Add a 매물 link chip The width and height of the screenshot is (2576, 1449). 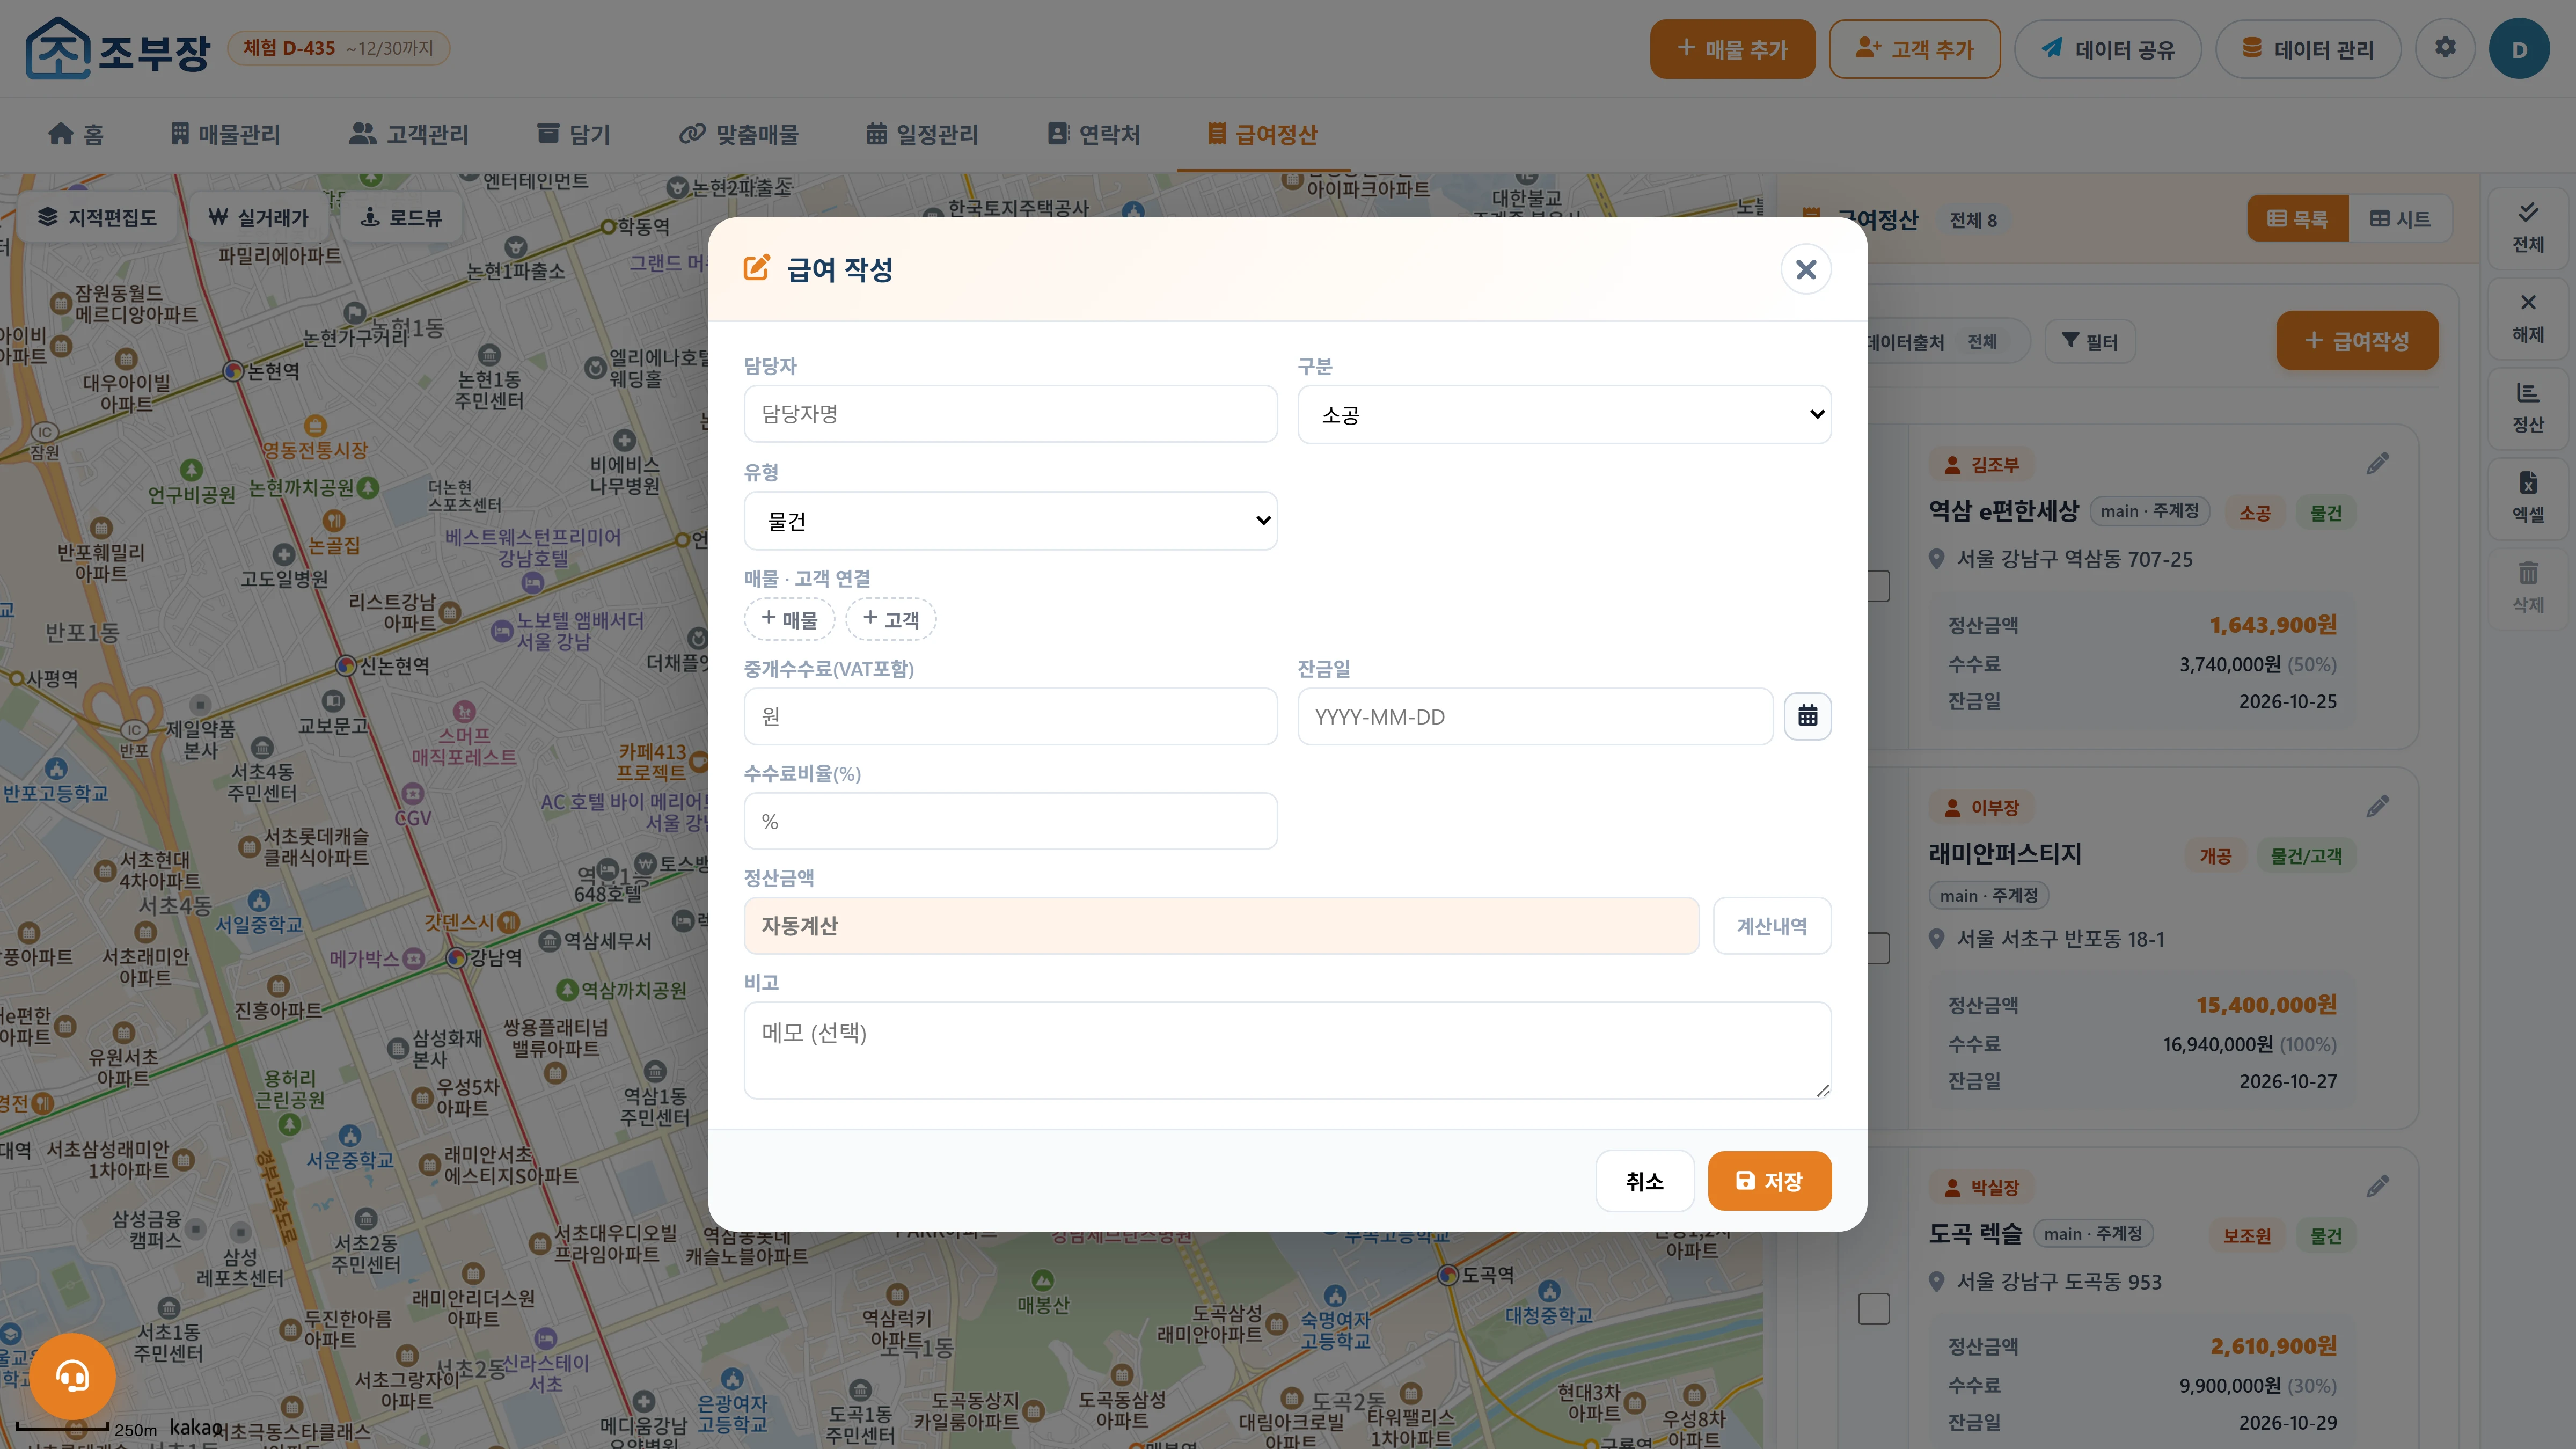click(x=789, y=619)
